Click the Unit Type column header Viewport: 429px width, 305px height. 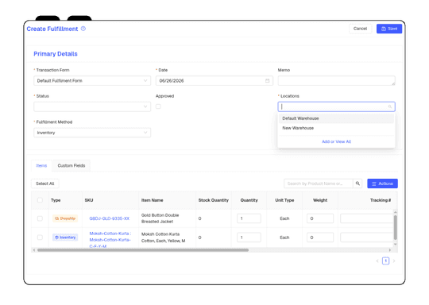(x=284, y=200)
